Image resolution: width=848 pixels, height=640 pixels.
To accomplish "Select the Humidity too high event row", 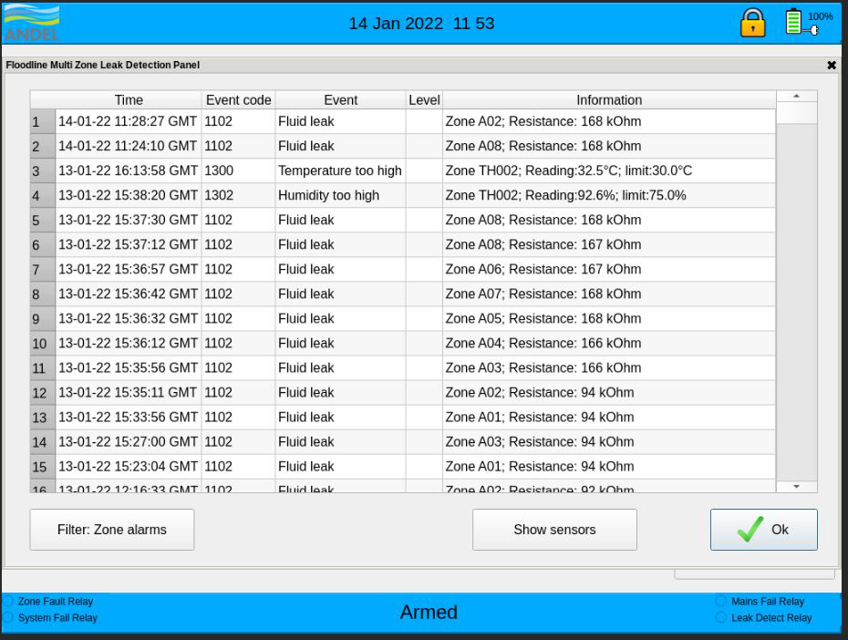I will tap(341, 196).
